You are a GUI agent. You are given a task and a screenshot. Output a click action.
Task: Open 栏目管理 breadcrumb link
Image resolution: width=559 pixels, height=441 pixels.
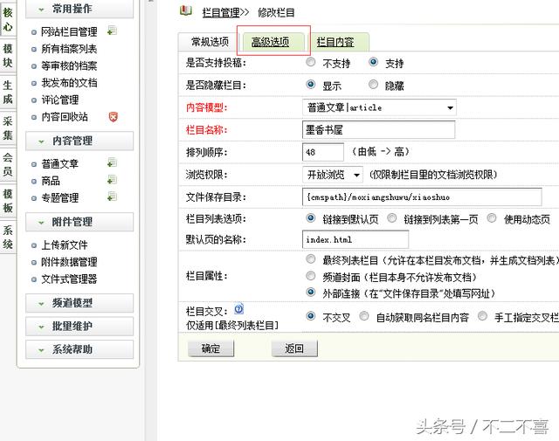pyautogui.click(x=221, y=13)
